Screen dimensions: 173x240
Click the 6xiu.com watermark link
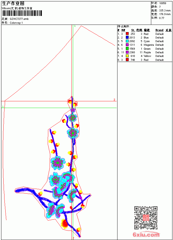click(x=146, y=234)
